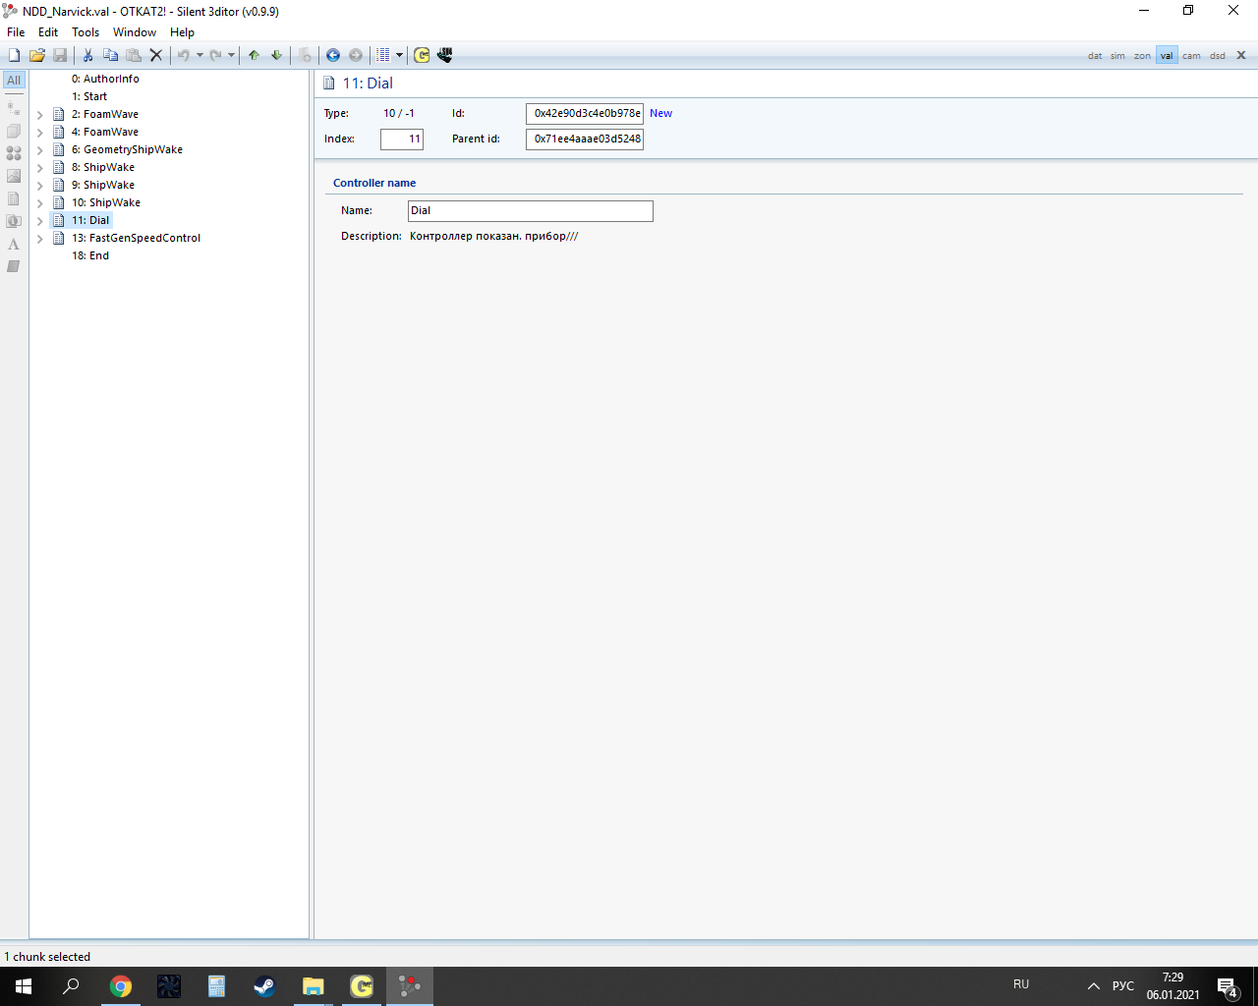Open the Window menu

pos(135,32)
